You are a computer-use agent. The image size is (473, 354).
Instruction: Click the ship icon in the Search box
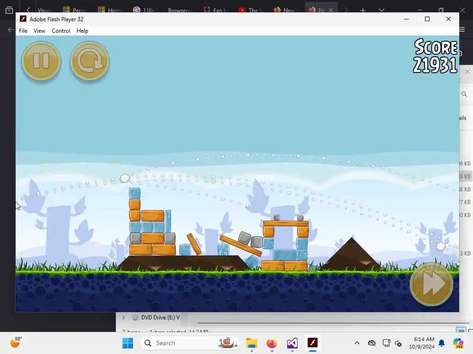tap(227, 343)
